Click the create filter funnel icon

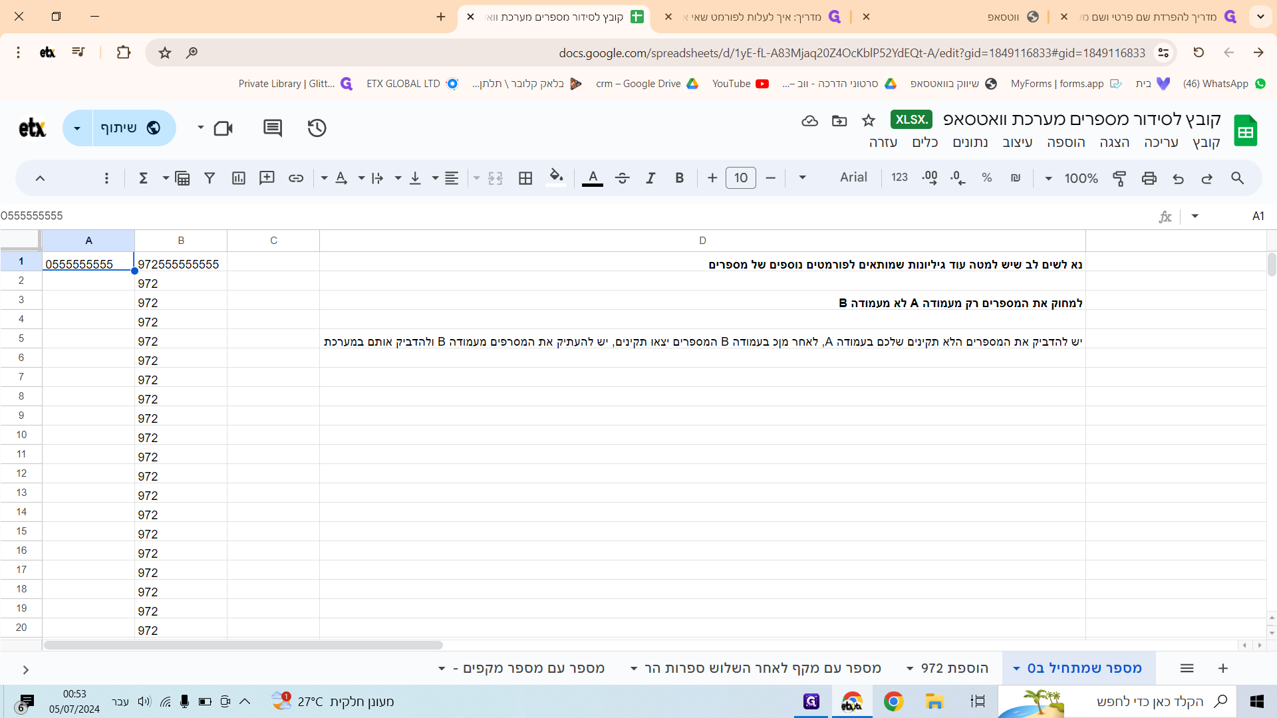210,178
